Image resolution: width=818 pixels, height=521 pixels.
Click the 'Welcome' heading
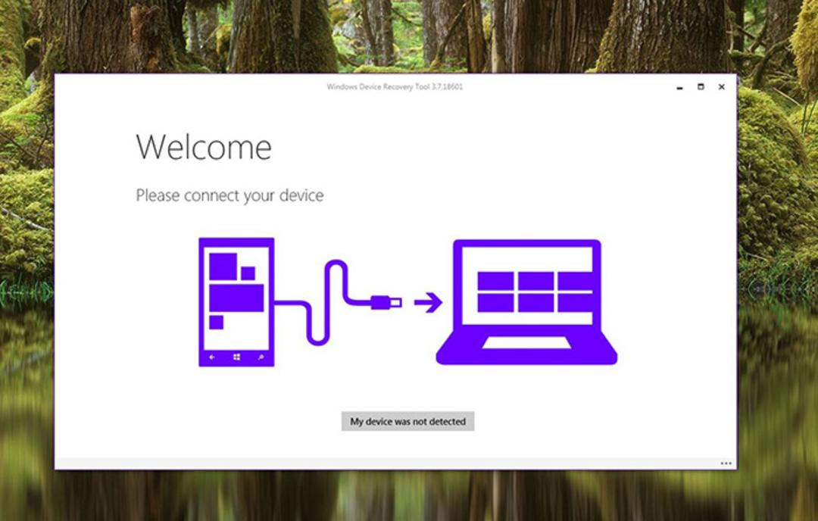pos(204,147)
